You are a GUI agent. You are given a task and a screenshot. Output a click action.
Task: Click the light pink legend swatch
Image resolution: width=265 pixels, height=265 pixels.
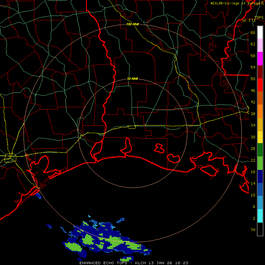260,45
